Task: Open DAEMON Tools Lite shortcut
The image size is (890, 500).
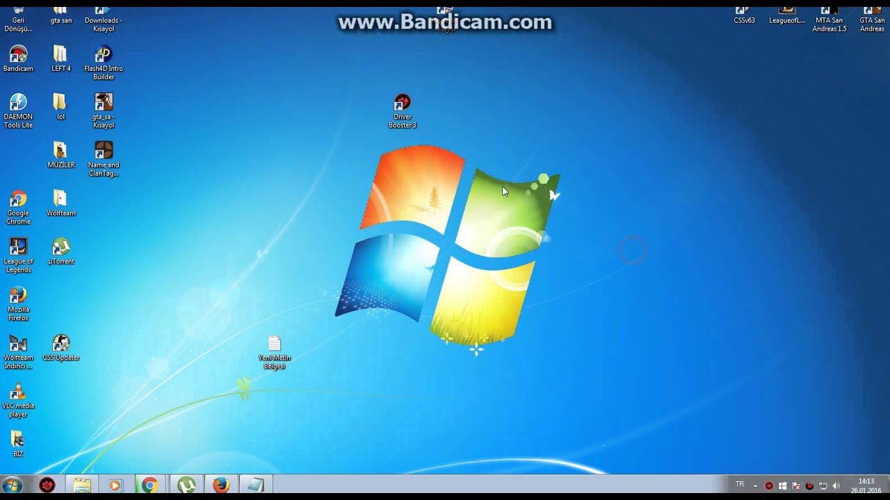Action: click(18, 110)
